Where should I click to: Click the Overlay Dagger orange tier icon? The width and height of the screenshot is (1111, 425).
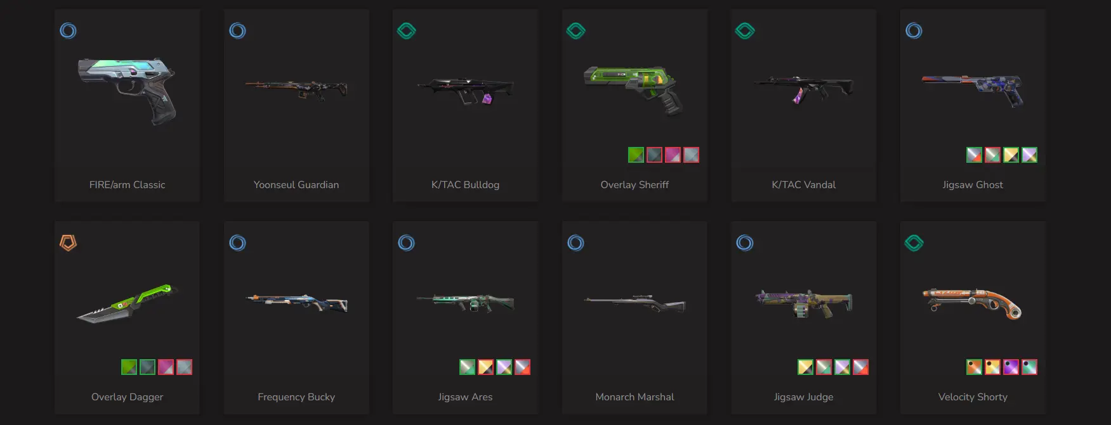[x=68, y=243]
